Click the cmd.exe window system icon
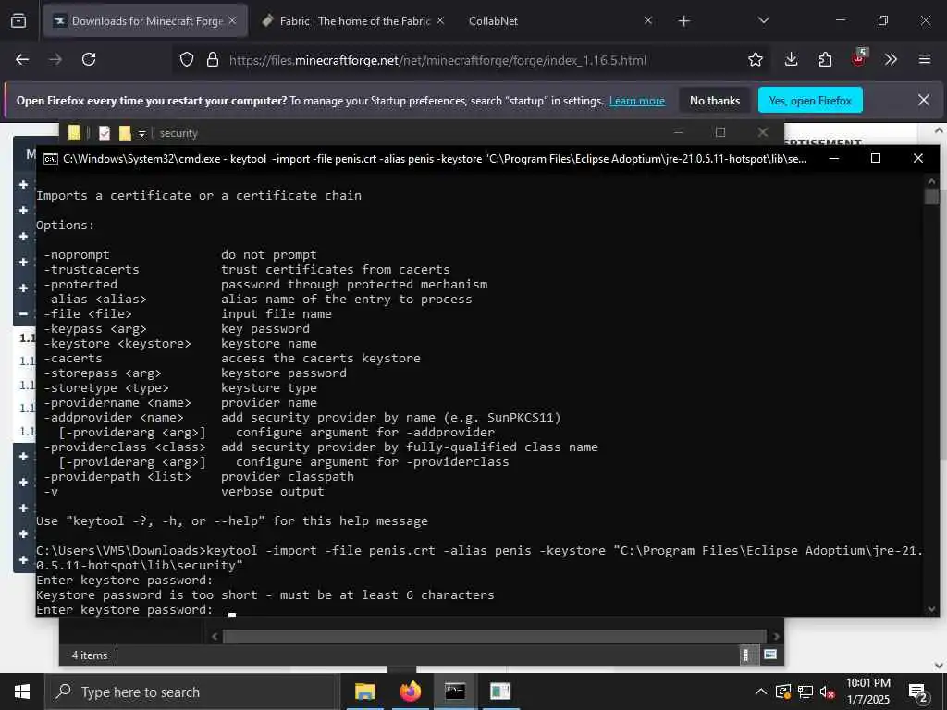947x710 pixels. pos(51,159)
